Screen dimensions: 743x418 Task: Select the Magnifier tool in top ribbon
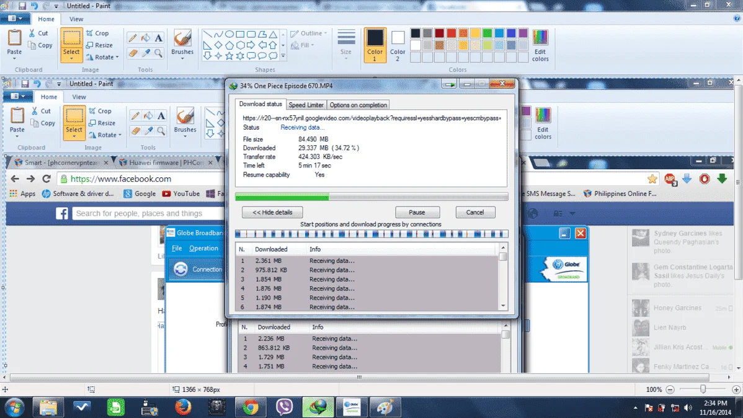(158, 53)
